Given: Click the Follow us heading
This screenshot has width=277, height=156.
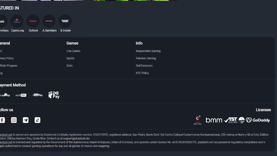Looking at the screenshot, I should point(6,110).
